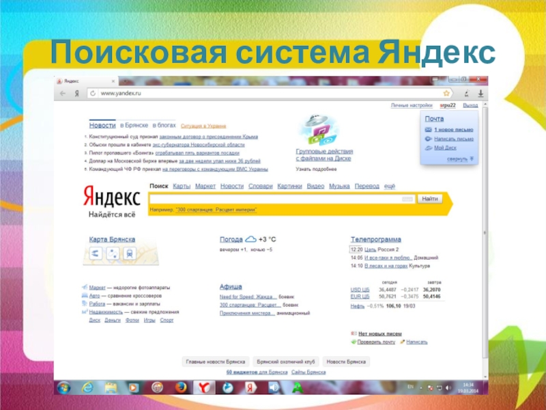Click the route icon on Карта Брянска

pos(113,254)
